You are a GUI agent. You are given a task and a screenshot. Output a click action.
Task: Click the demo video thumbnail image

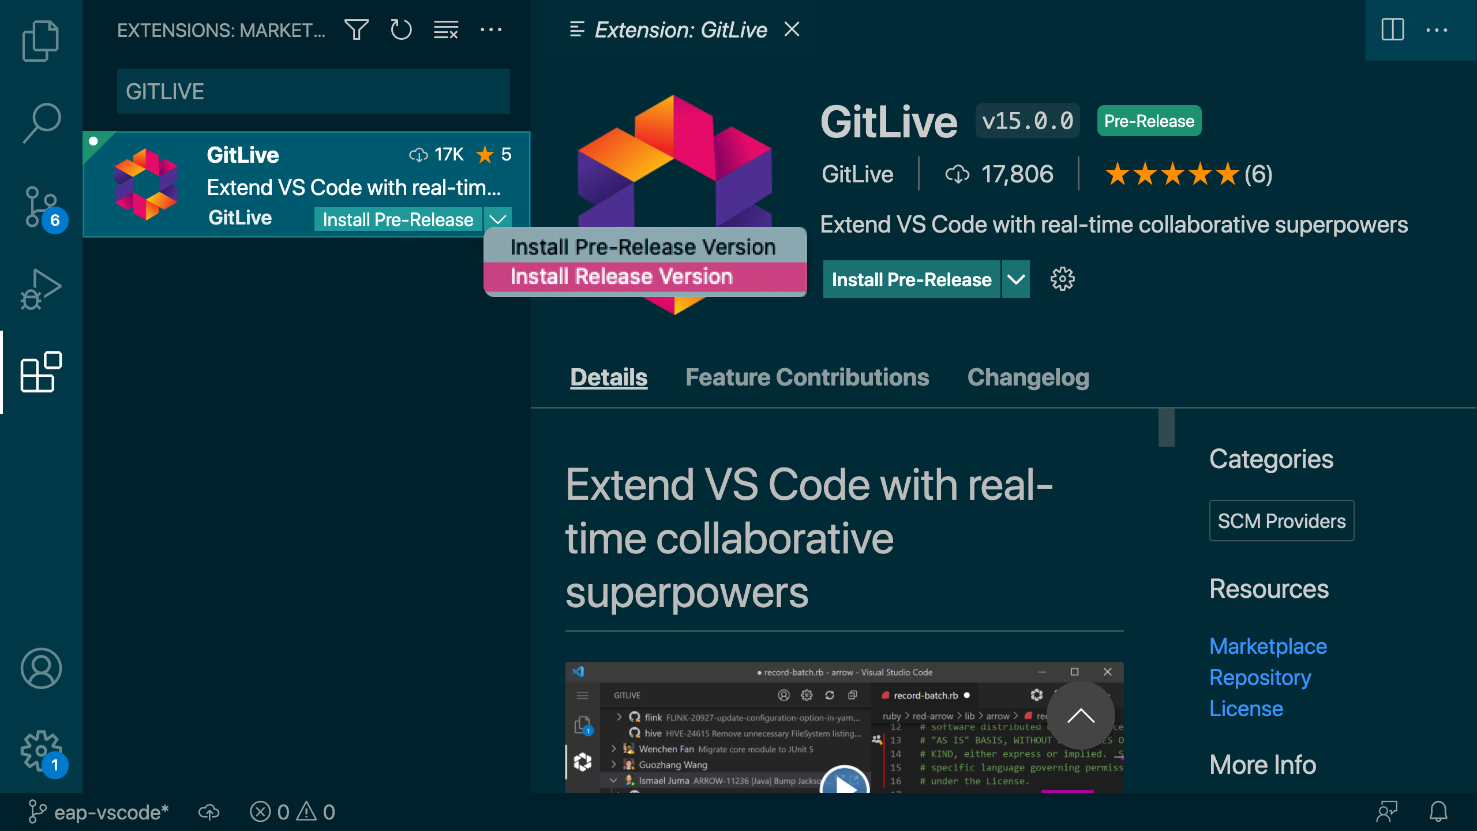tap(845, 727)
